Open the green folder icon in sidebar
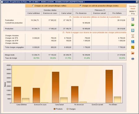This screenshot has height=114, width=139. click(x=133, y=25)
